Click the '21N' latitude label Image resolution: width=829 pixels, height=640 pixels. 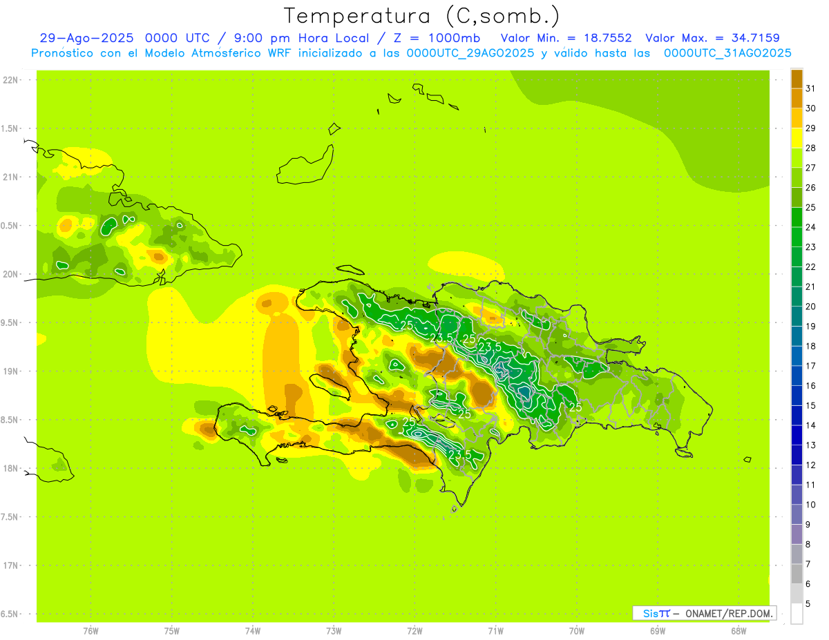coord(11,177)
